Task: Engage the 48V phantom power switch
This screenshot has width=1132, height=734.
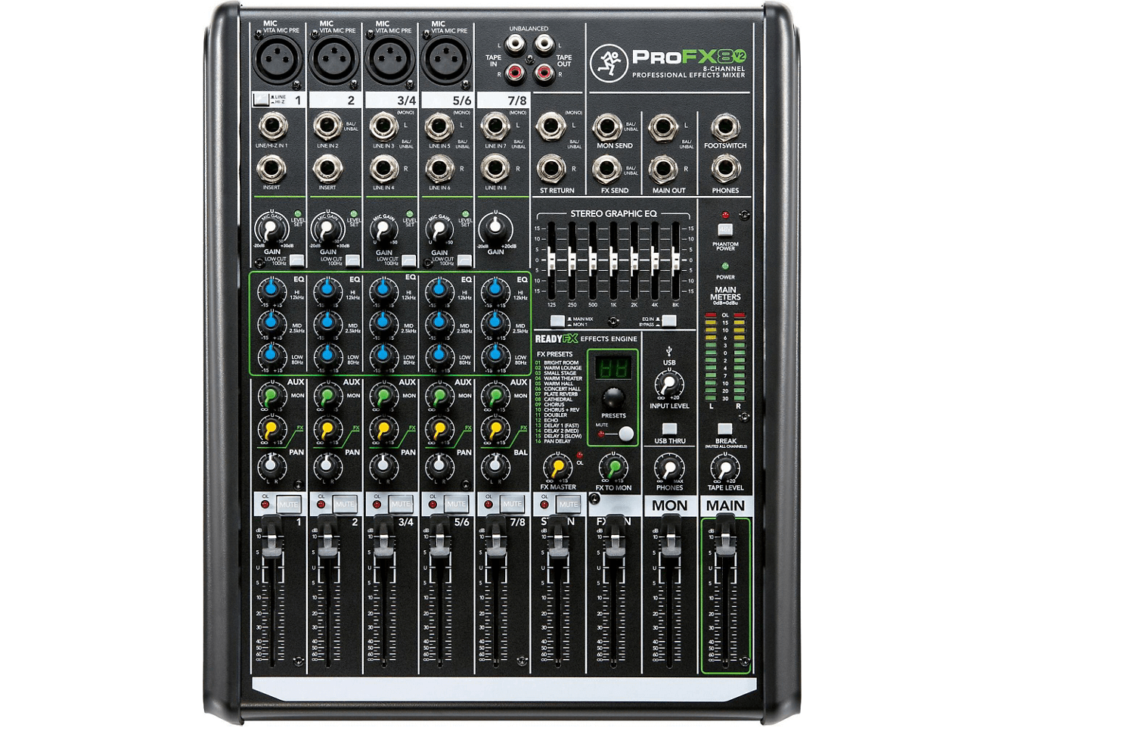Action: [x=725, y=229]
